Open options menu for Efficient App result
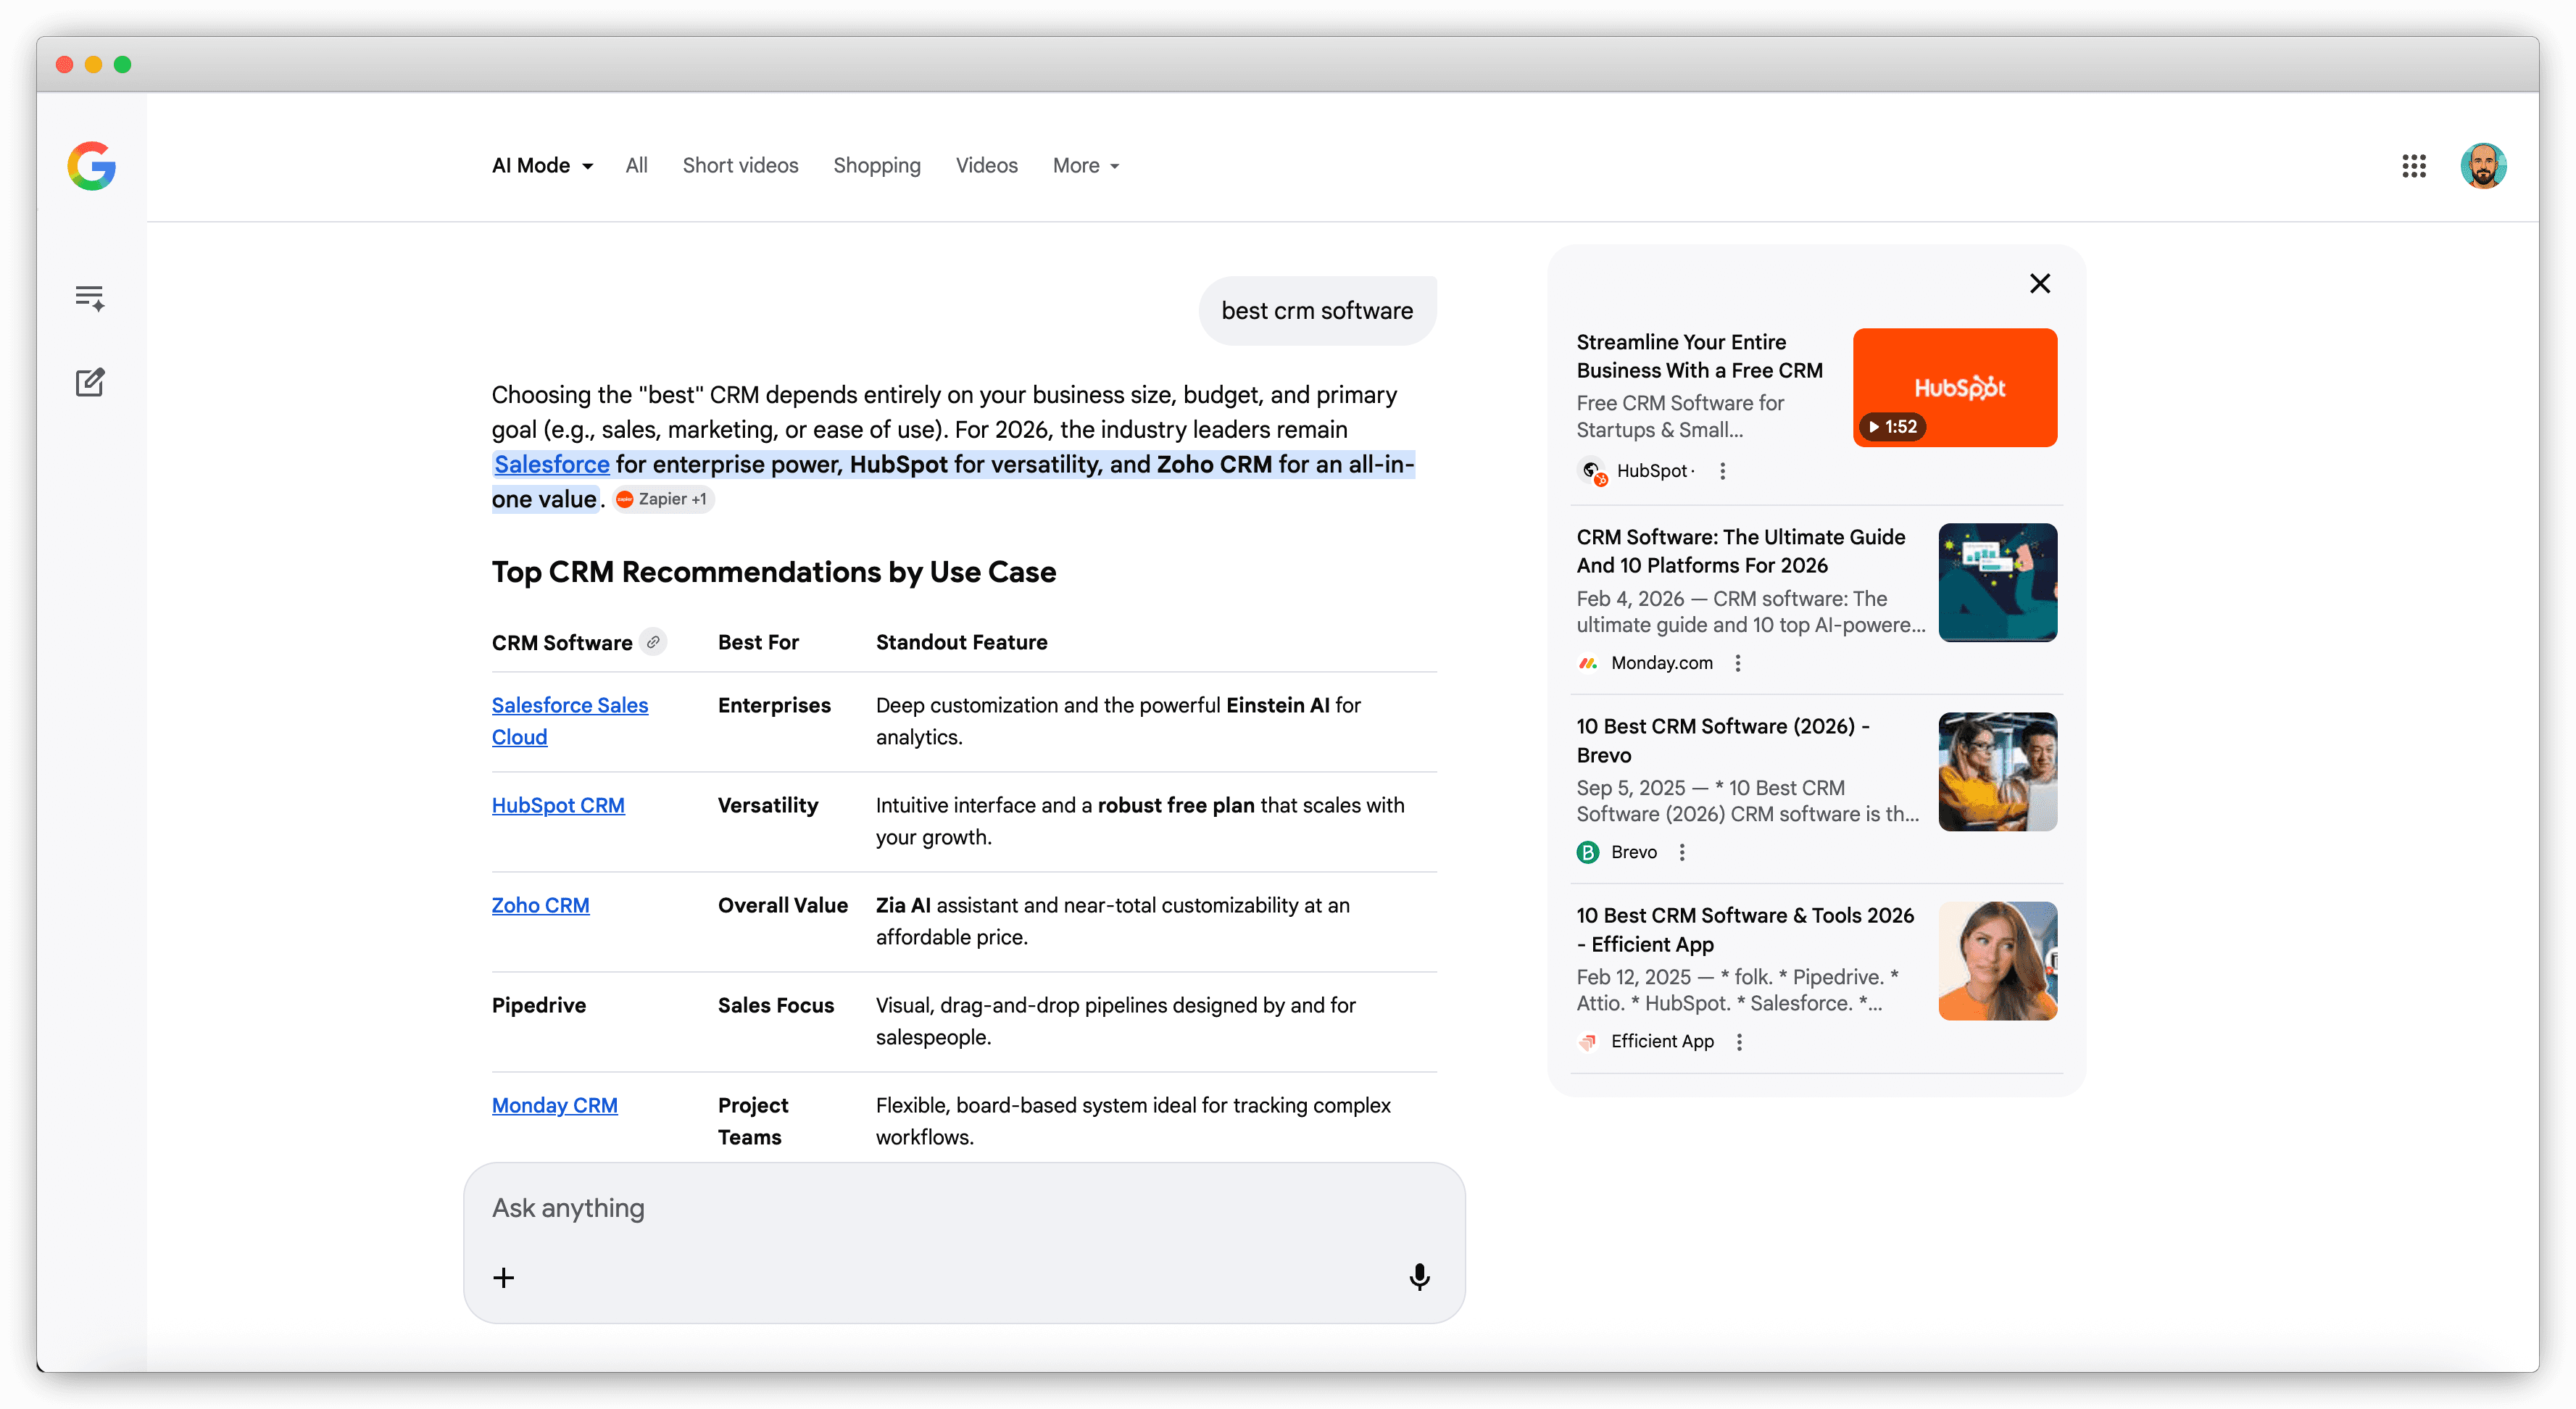 (1739, 1042)
